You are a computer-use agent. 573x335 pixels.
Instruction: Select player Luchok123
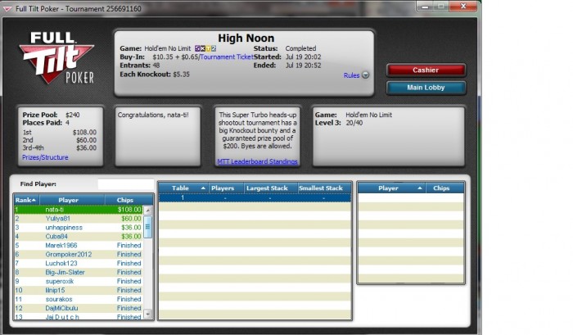click(79, 263)
